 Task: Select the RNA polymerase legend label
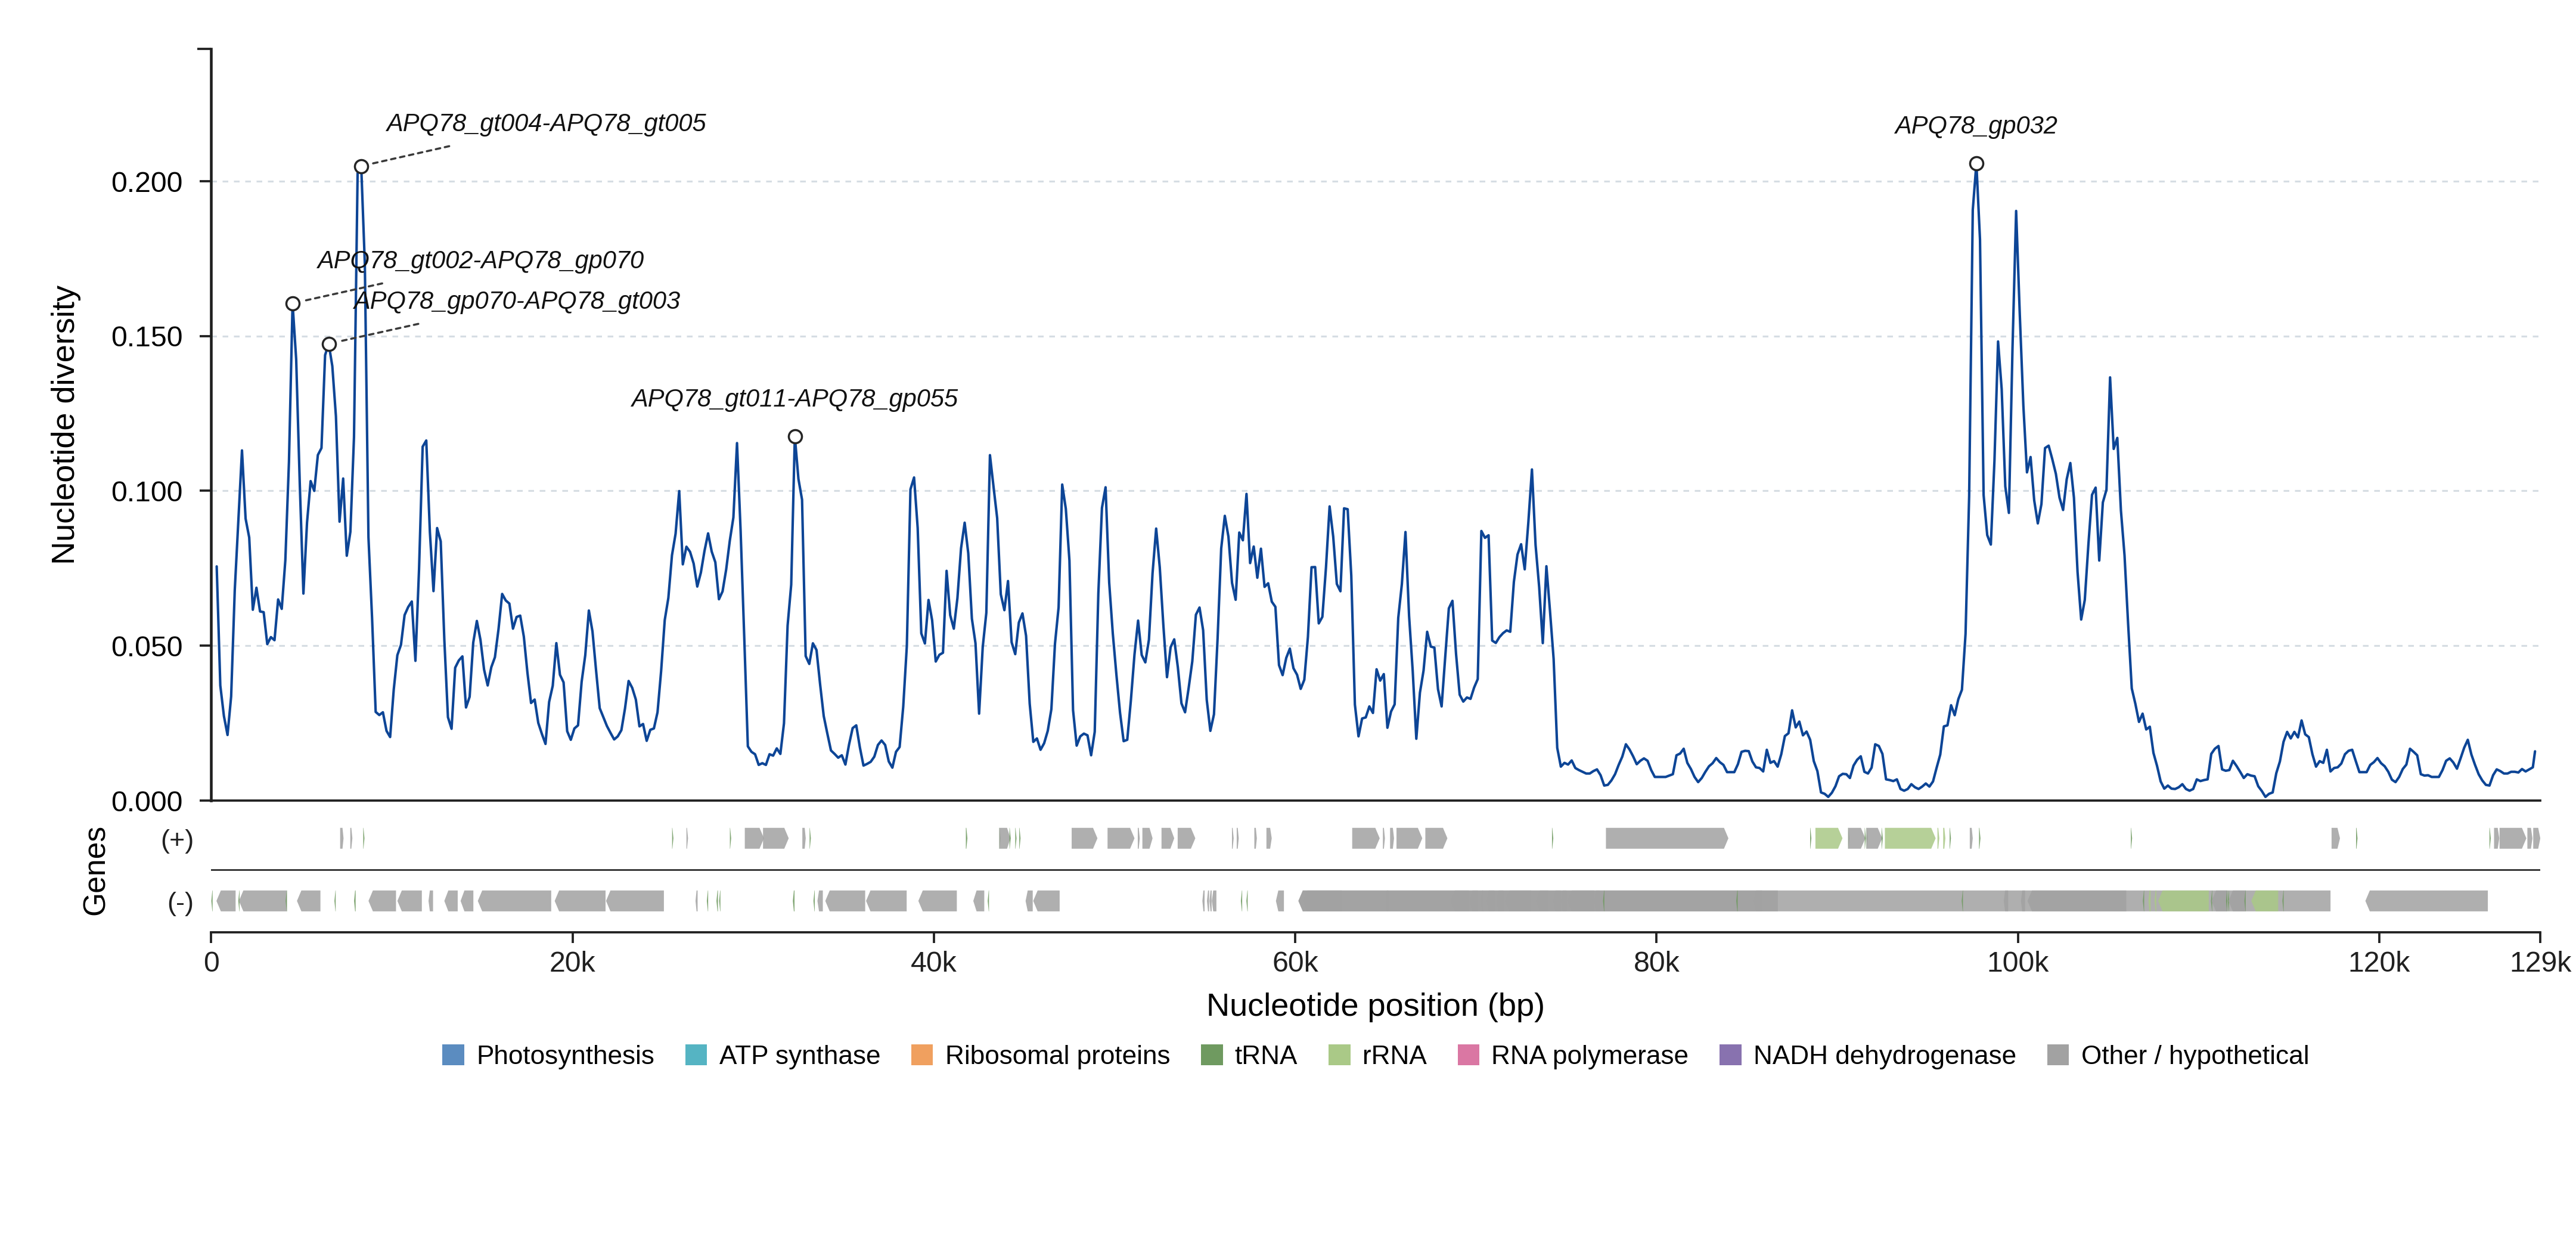pos(1589,1055)
